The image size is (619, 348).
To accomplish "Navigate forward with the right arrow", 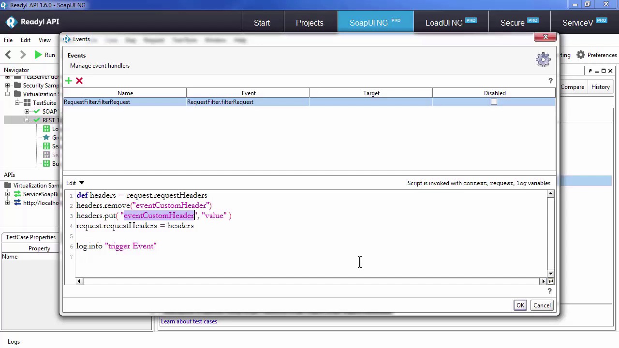I will coord(23,55).
